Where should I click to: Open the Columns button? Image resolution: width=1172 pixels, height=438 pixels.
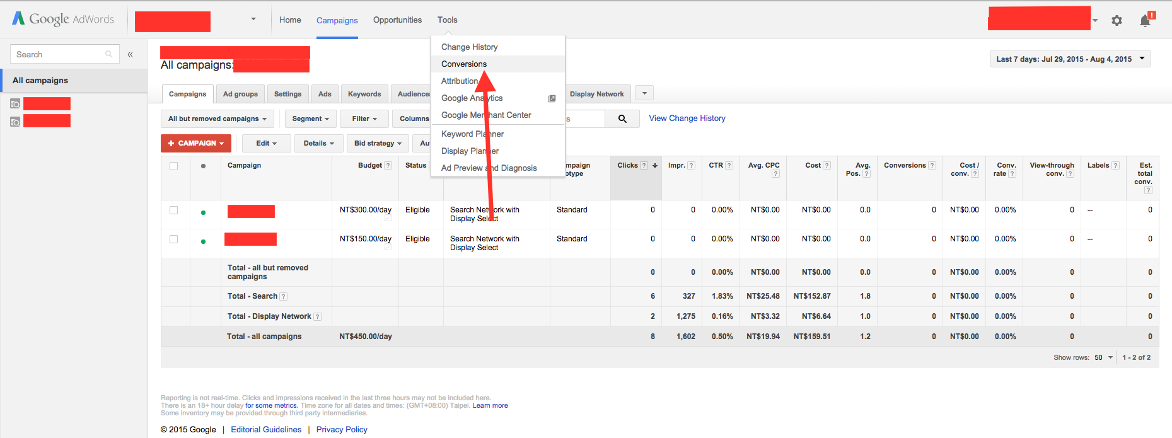tap(413, 118)
